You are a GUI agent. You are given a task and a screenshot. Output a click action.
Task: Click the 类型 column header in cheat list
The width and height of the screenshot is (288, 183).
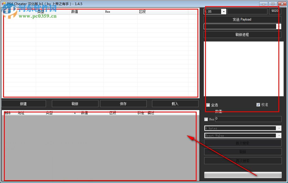tap(59, 113)
